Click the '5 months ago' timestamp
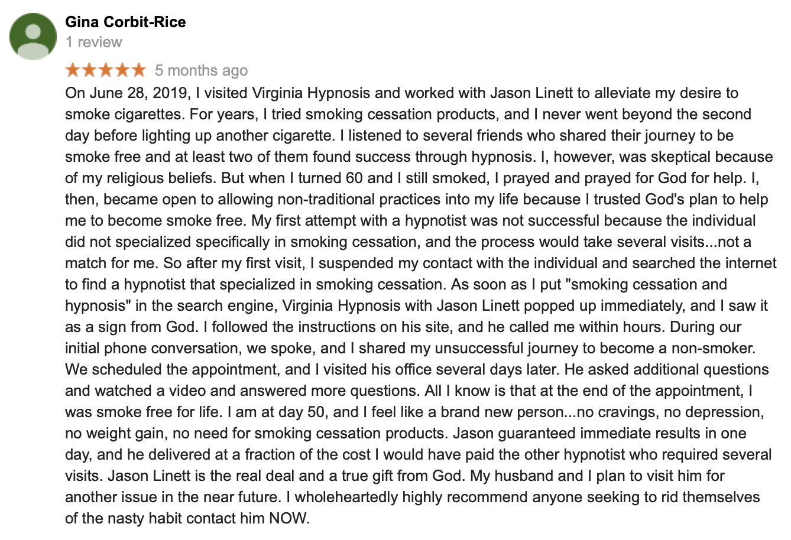Image resolution: width=791 pixels, height=540 pixels. [x=201, y=70]
